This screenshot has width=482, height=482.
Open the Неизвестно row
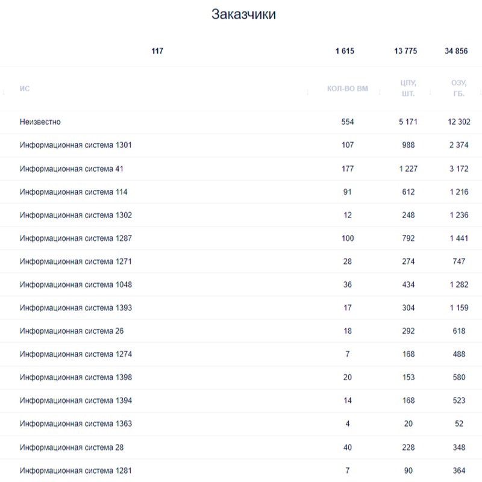[241, 122]
